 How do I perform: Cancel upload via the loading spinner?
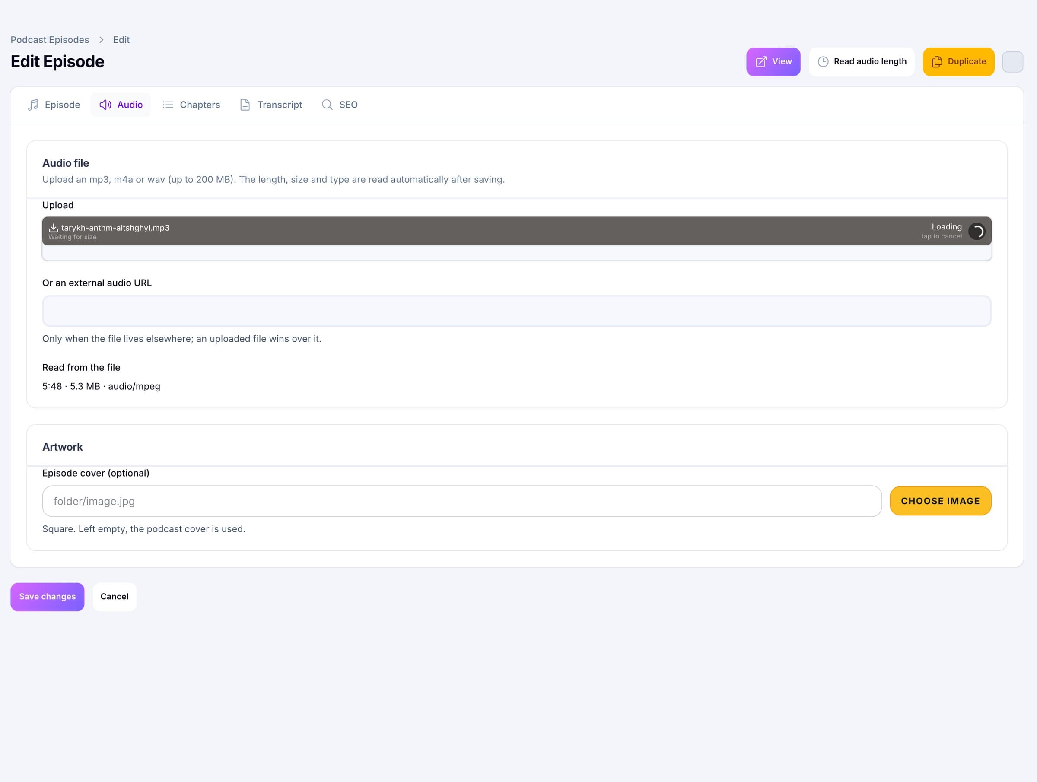(x=977, y=231)
